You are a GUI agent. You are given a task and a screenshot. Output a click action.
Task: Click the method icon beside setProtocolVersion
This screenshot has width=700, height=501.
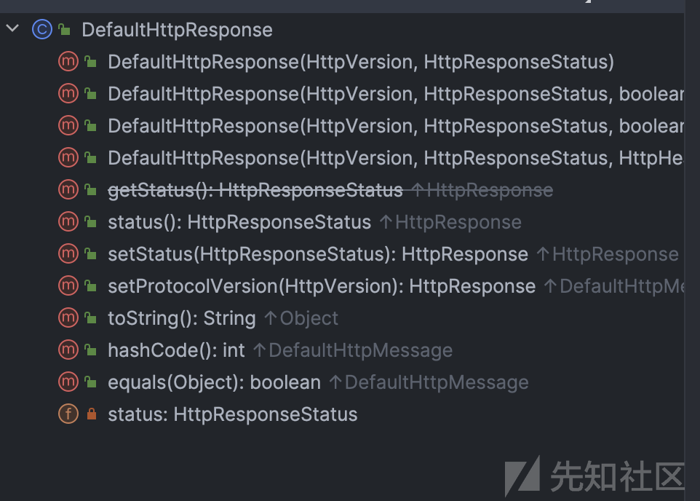click(x=68, y=285)
